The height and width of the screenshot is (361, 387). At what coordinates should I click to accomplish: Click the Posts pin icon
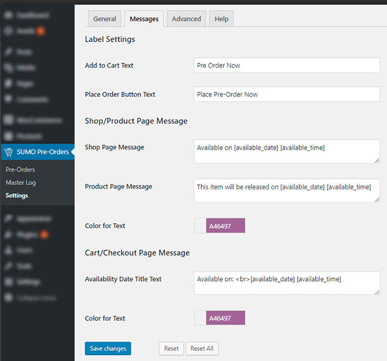coord(9,52)
